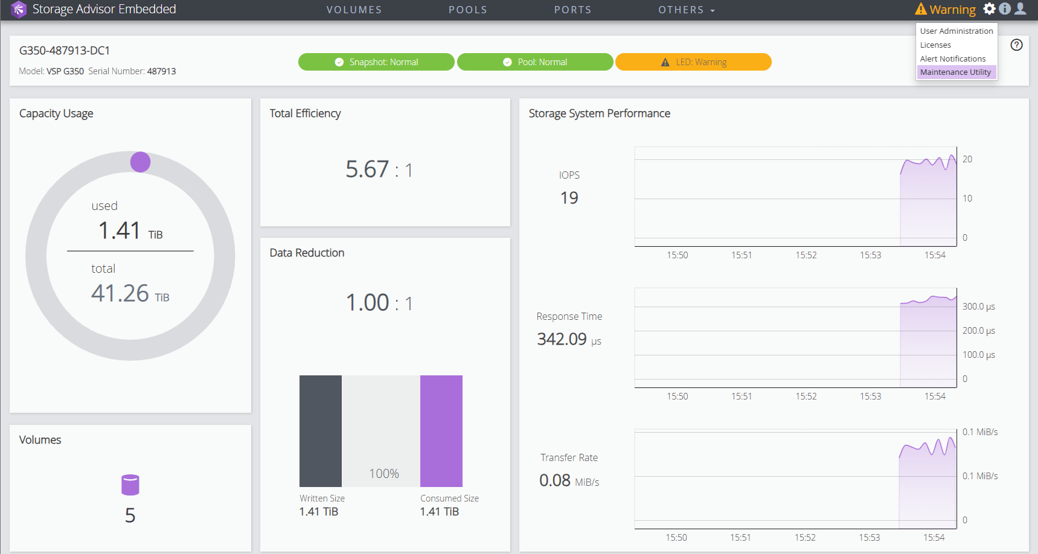Open Alert Notifications menu entry
Viewport: 1038px width, 554px height.
click(952, 59)
